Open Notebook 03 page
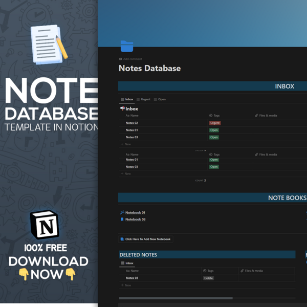 pos(135,220)
